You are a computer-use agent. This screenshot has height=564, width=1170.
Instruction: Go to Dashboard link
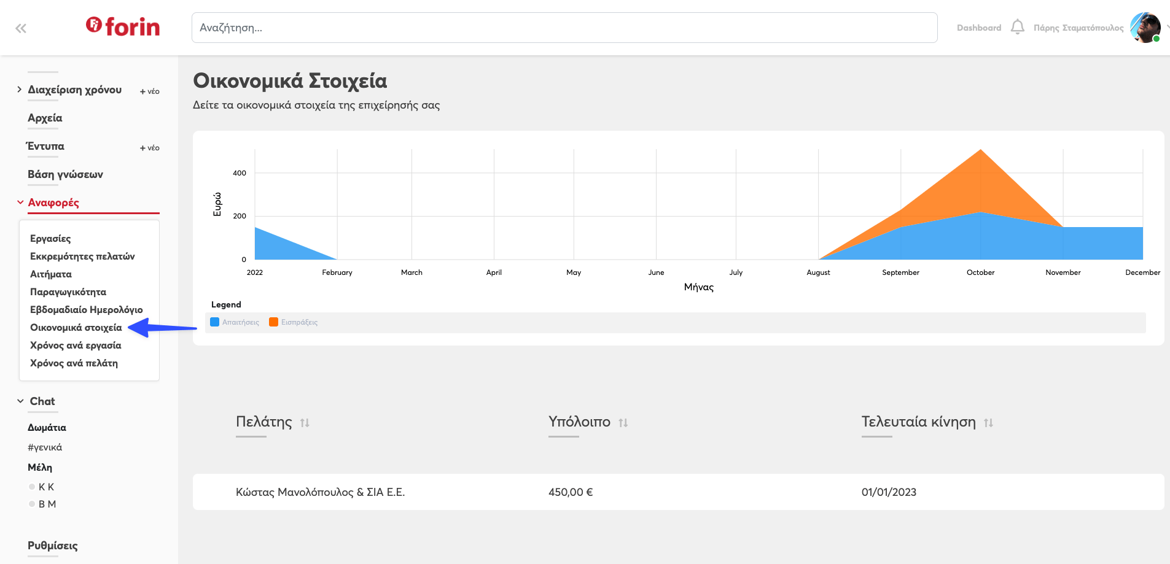pyautogui.click(x=978, y=28)
